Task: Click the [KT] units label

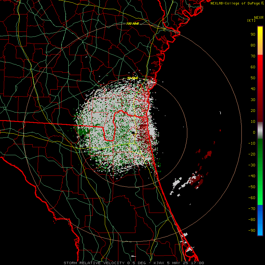Action: tap(251, 20)
